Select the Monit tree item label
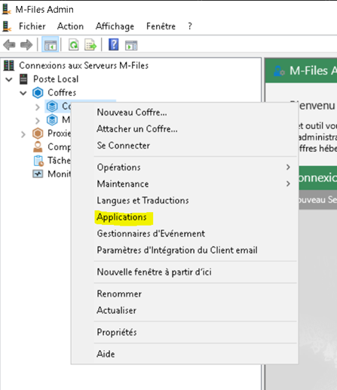 click(x=60, y=174)
